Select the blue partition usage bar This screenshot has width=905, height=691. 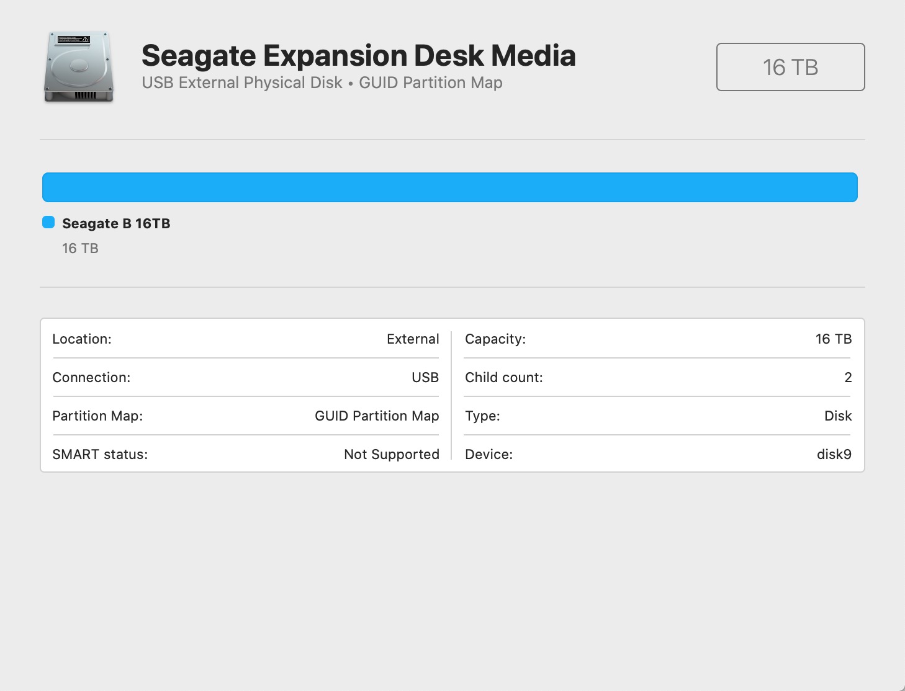tap(449, 187)
